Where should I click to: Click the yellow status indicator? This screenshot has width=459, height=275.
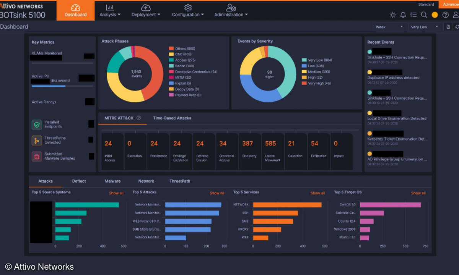(435, 15)
